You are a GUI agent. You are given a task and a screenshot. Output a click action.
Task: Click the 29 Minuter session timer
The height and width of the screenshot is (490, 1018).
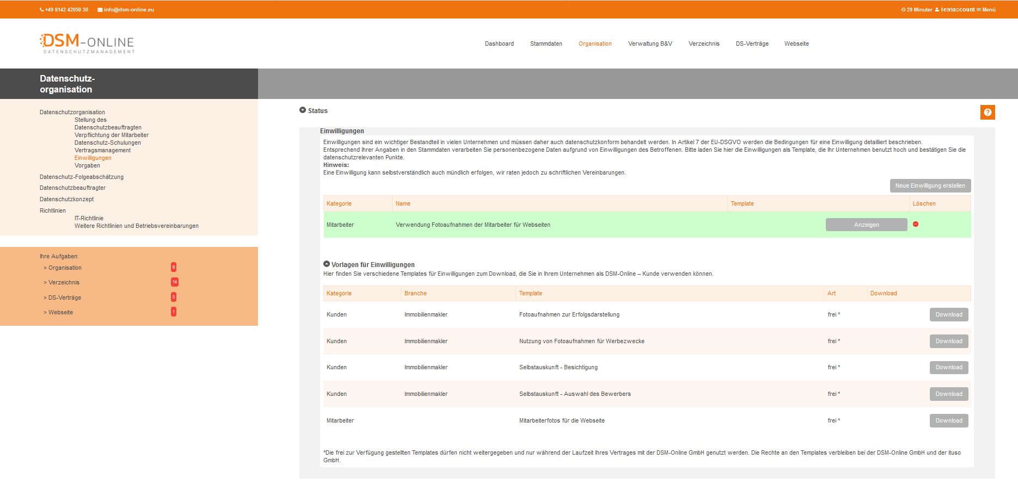(x=917, y=10)
